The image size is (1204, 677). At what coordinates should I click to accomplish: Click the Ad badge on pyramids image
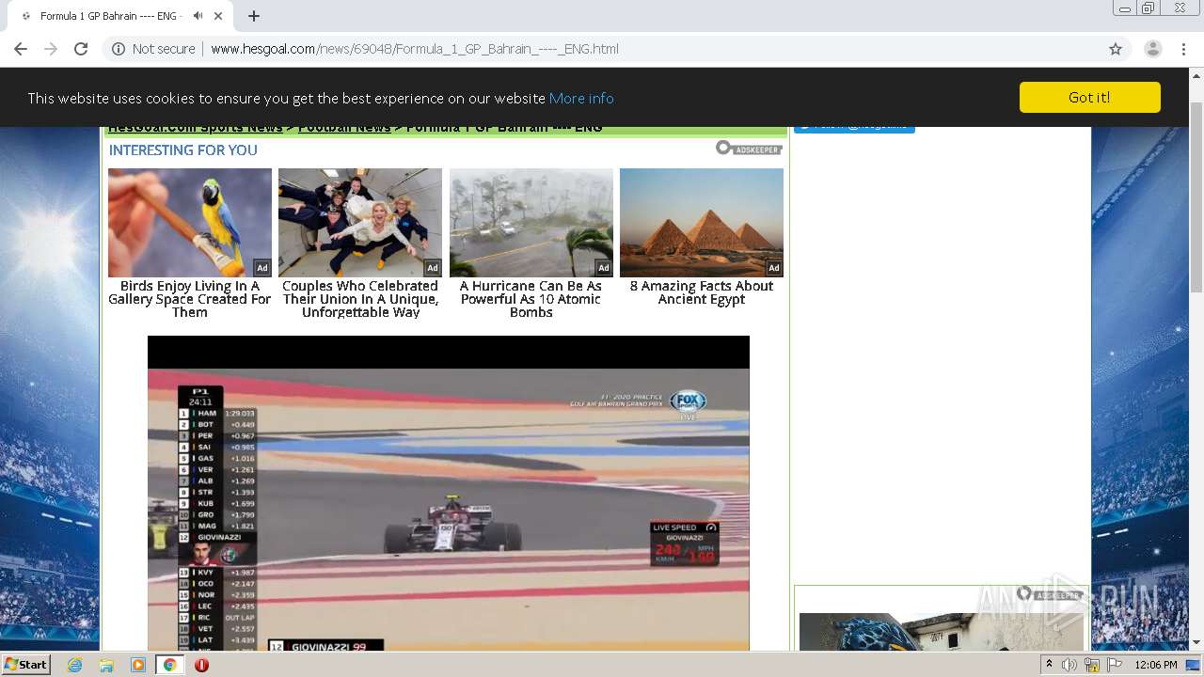pos(774,268)
